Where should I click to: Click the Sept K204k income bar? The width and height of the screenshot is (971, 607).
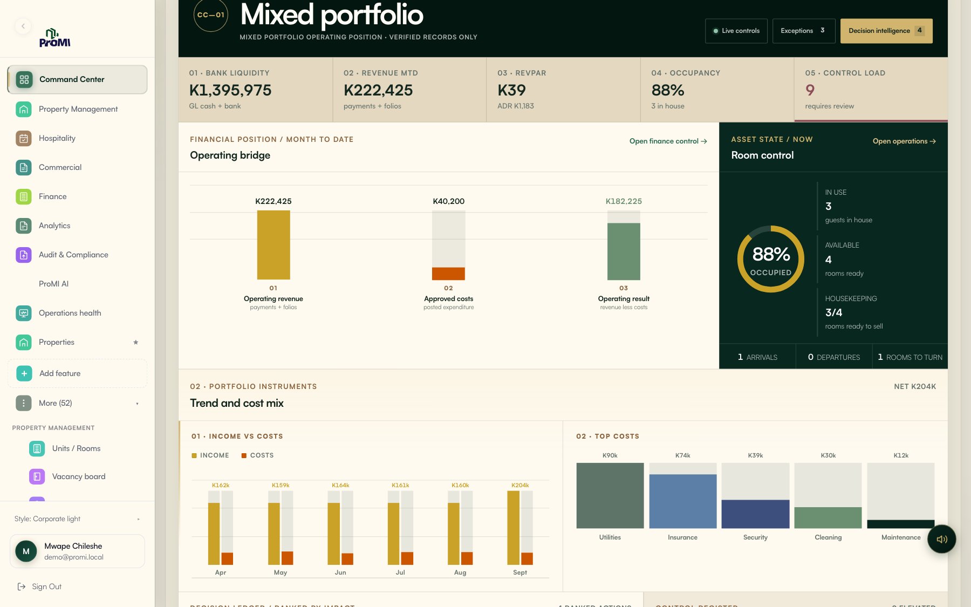514,528
